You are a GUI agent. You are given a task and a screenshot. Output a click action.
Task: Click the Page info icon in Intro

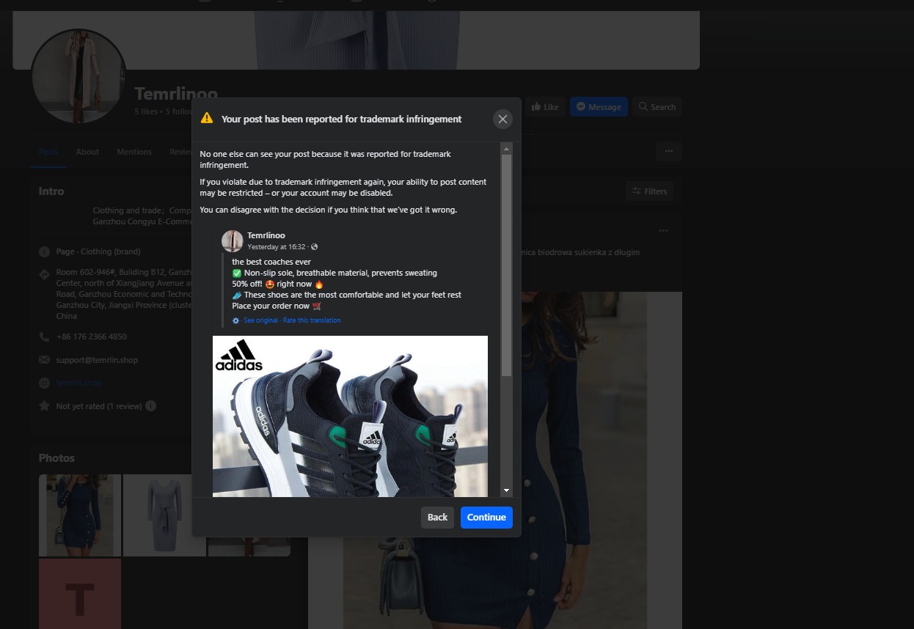coord(45,251)
